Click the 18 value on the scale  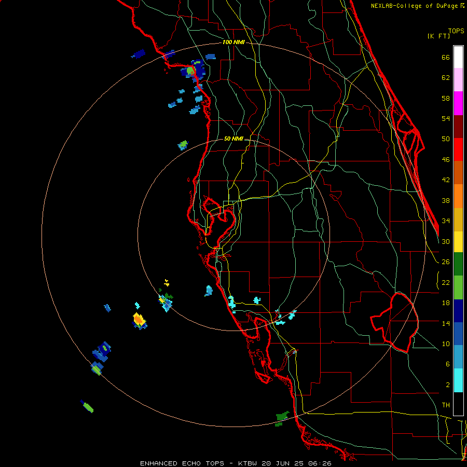coord(445,303)
